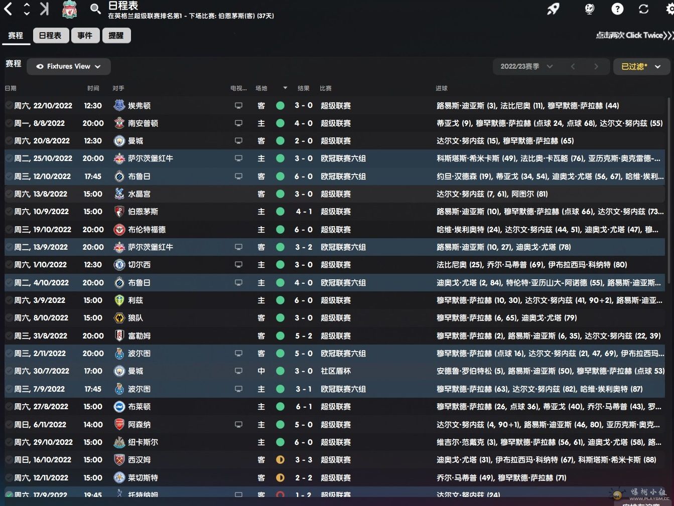
Task: Click the TV icon on Southampton row
Action: point(238,123)
